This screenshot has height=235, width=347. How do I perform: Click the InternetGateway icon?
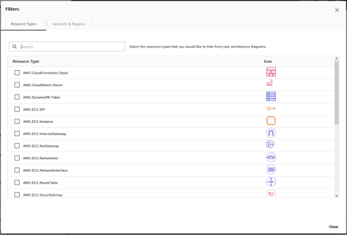click(x=271, y=133)
